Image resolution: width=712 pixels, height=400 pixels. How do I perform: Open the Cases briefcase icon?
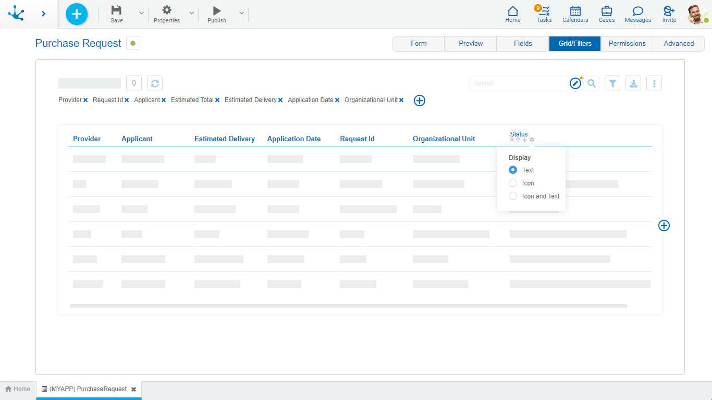pyautogui.click(x=606, y=14)
